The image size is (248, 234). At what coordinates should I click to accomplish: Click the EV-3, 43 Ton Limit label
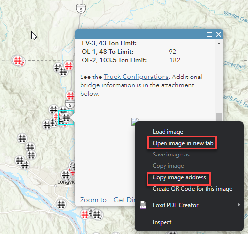point(109,43)
